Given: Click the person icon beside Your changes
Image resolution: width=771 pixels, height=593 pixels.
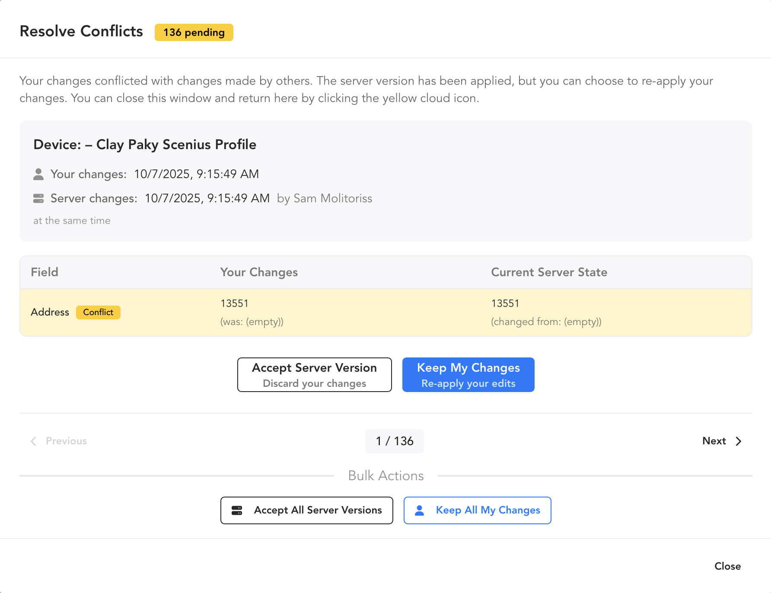Looking at the screenshot, I should (38, 174).
